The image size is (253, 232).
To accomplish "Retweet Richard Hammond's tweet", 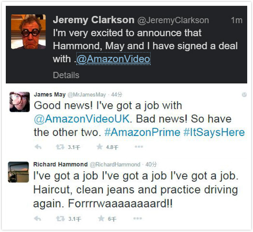I will pos(60,218).
